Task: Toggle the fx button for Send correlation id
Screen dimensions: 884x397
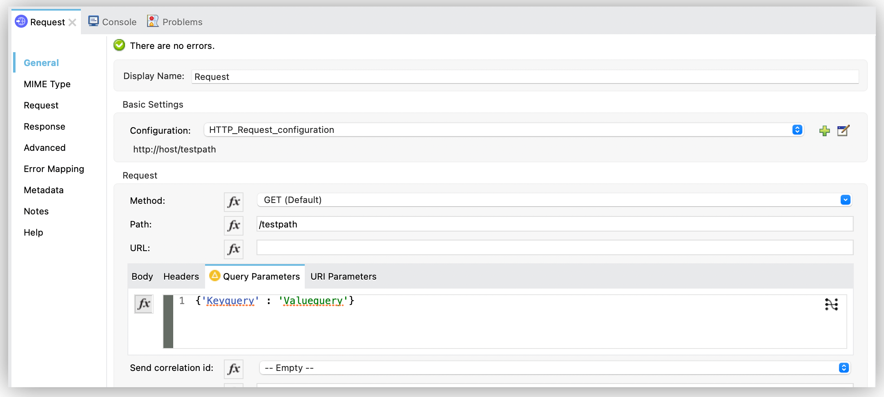Action: [x=234, y=369]
